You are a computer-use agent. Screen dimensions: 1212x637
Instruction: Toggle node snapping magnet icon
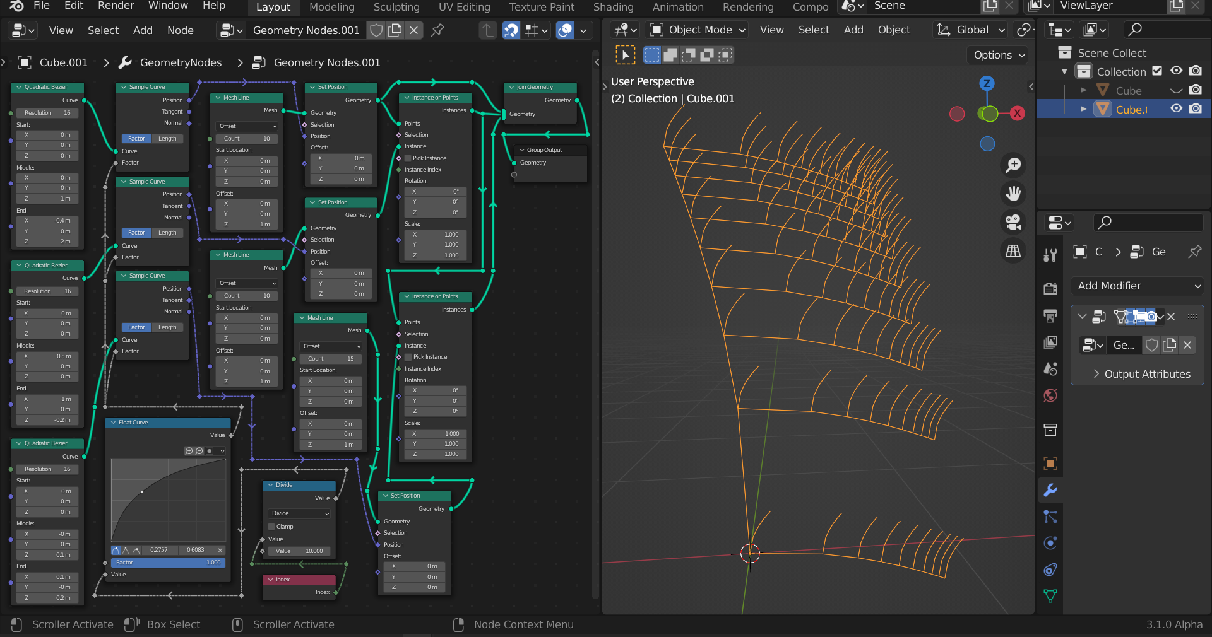(x=511, y=30)
